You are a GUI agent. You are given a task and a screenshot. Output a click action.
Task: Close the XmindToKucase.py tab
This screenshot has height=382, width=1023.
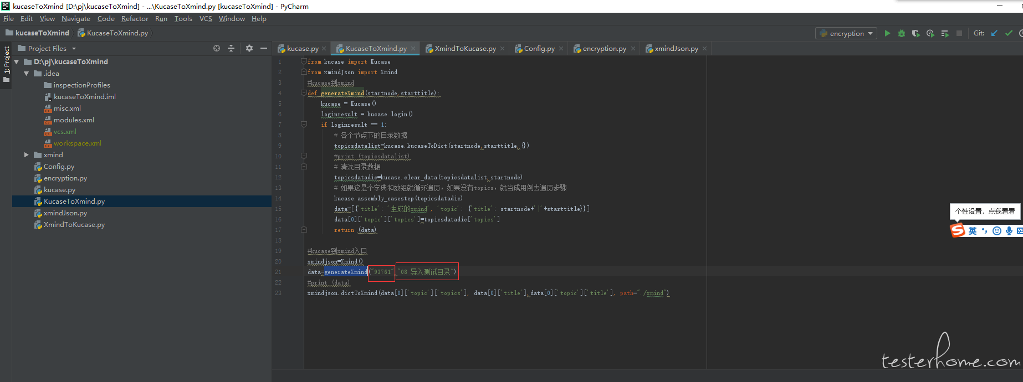click(503, 49)
